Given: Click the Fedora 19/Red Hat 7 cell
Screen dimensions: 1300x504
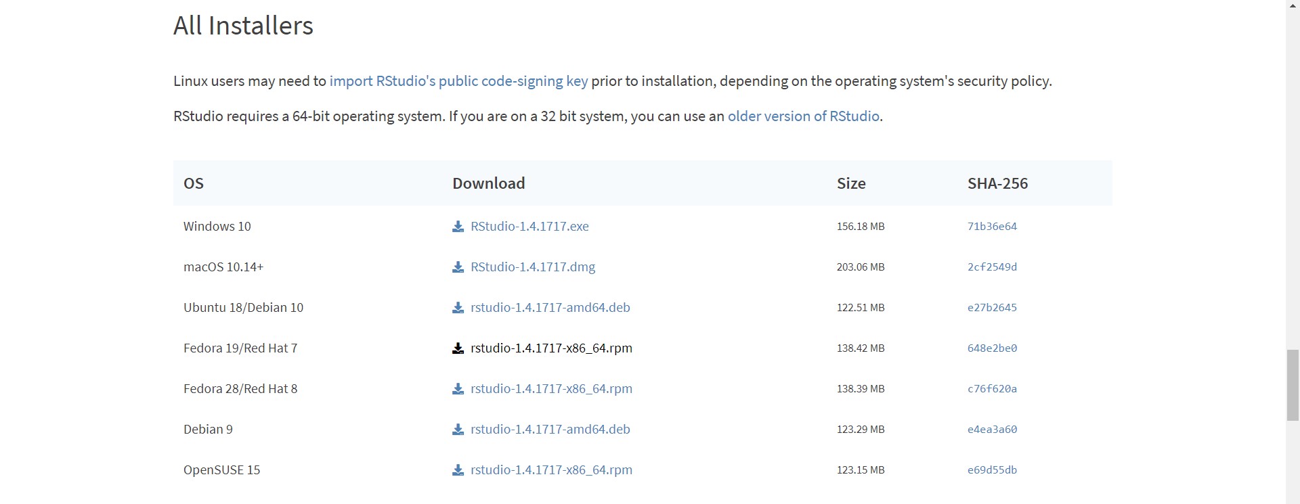Looking at the screenshot, I should tap(240, 348).
